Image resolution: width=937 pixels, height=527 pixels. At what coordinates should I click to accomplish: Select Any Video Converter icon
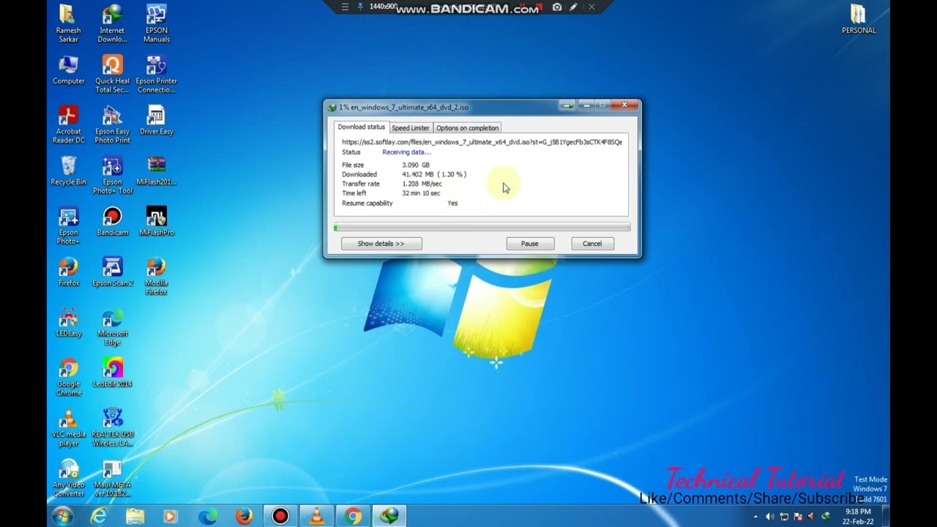point(69,478)
